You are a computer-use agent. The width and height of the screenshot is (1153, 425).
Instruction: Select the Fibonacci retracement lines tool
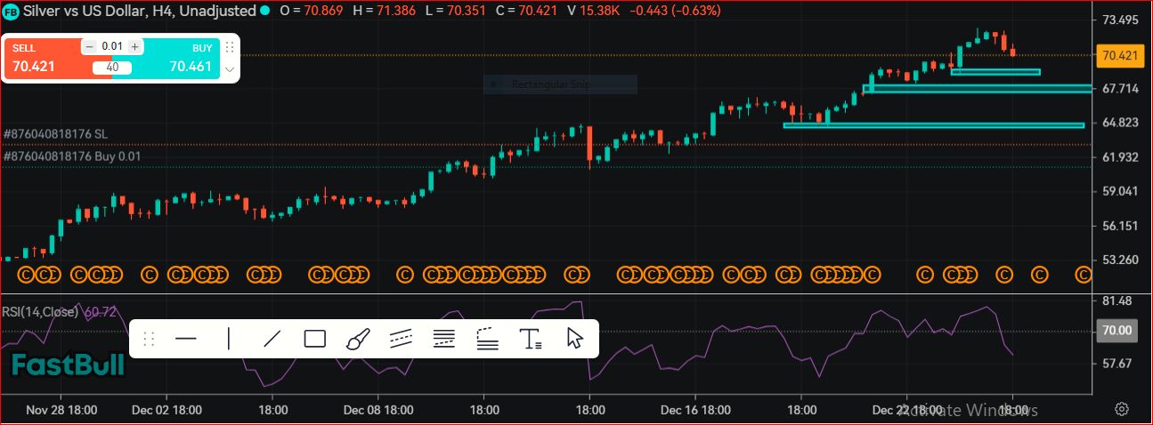(444, 339)
